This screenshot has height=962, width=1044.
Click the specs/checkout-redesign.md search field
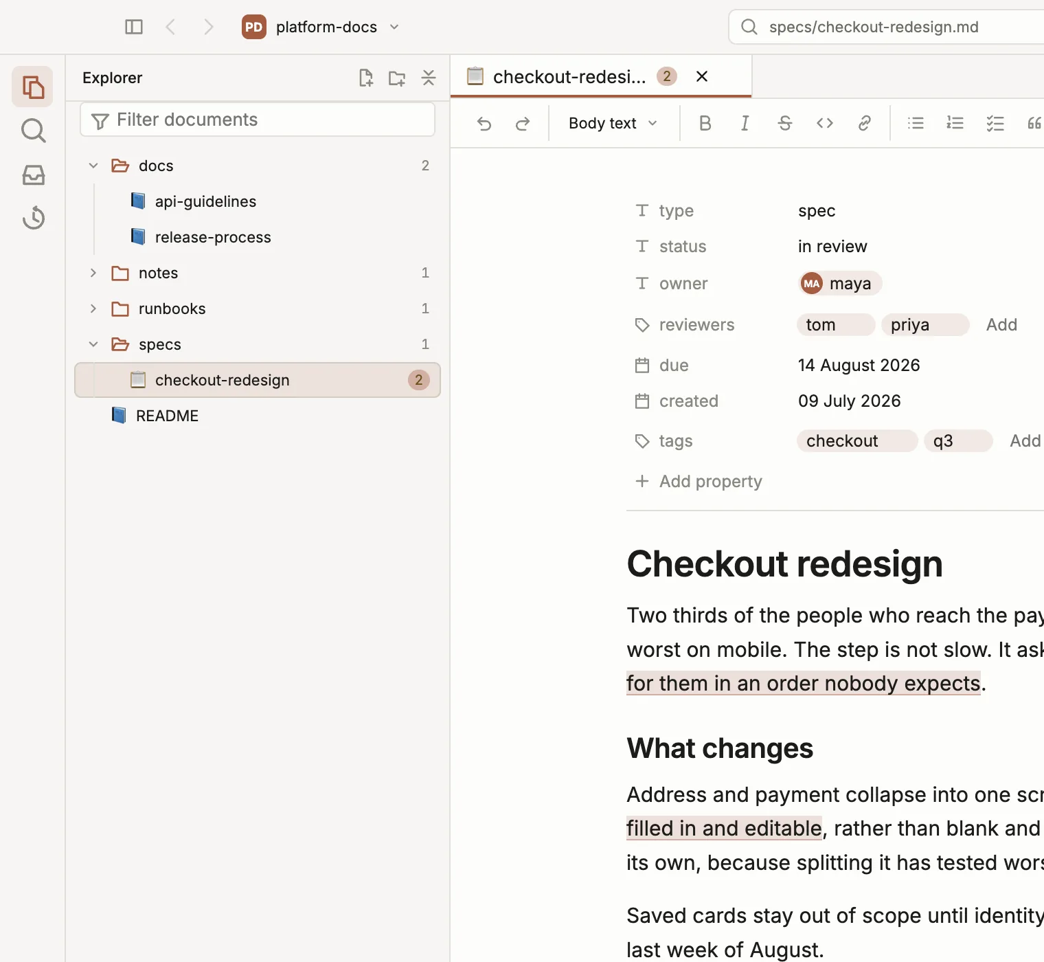pyautogui.click(x=886, y=27)
